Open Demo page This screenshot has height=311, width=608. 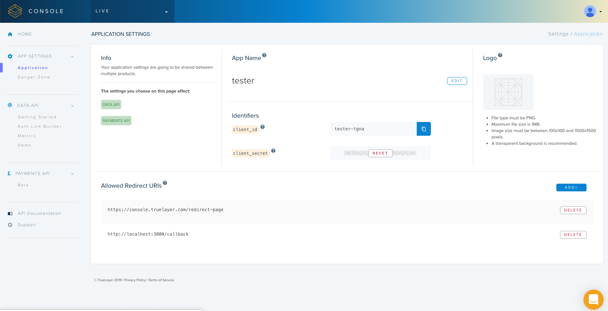[24, 145]
